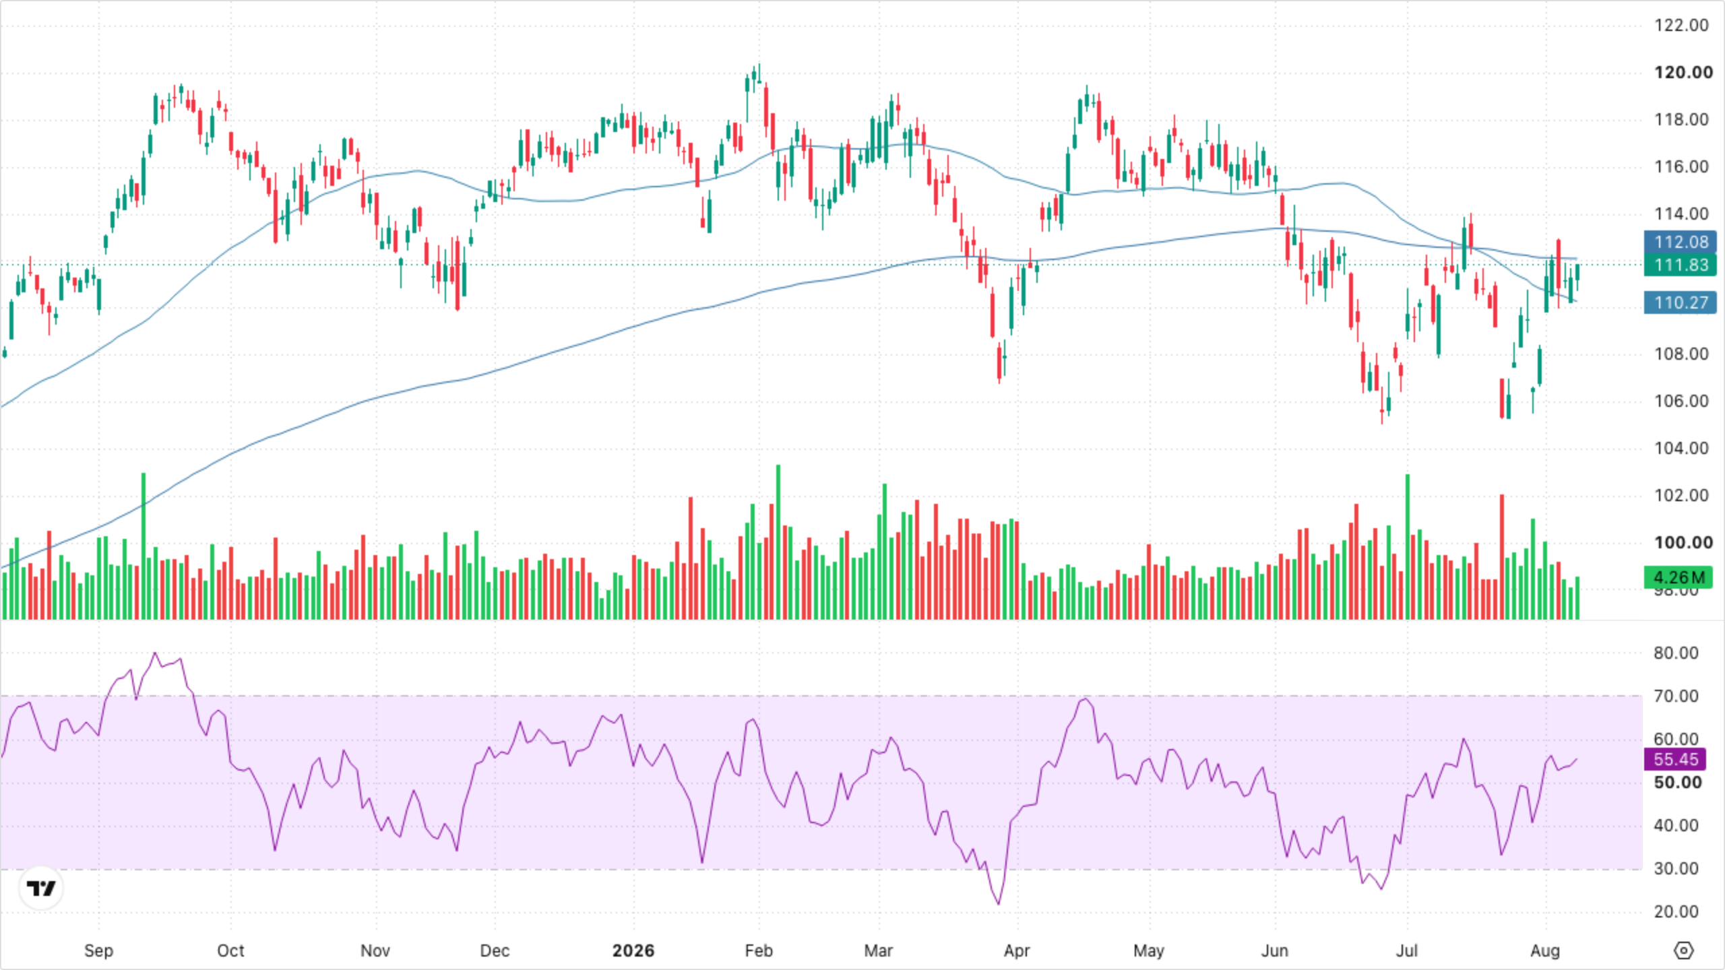Viewport: 1725px width, 970px height.
Task: Click the 100.00 price scale label
Action: click(x=1683, y=542)
